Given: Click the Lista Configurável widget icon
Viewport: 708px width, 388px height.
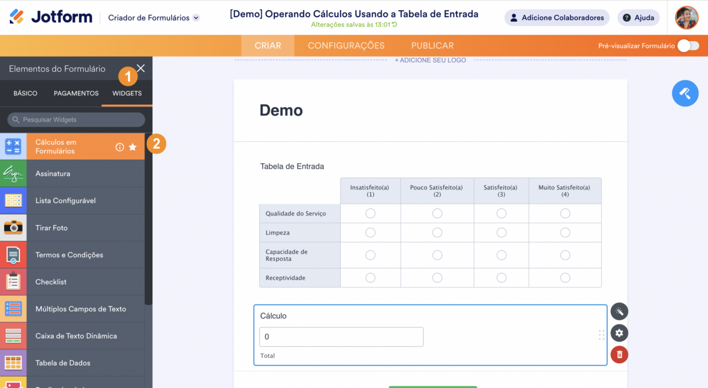Looking at the screenshot, I should 13,201.
